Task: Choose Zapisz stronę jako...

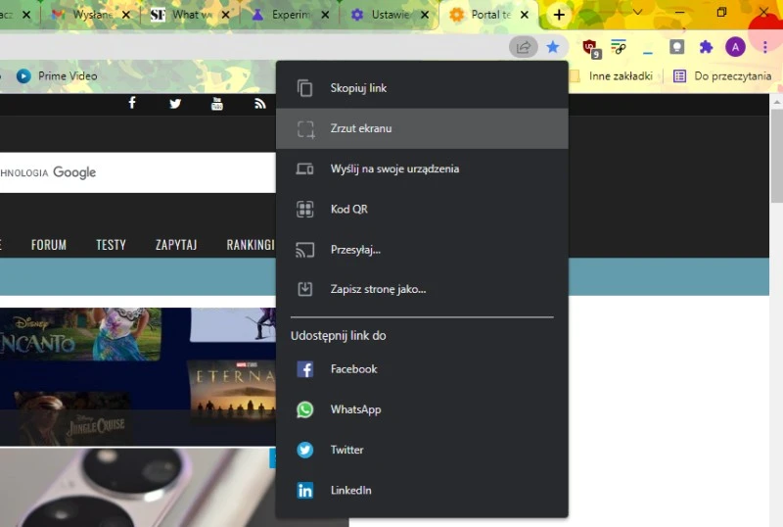Action: (x=422, y=289)
